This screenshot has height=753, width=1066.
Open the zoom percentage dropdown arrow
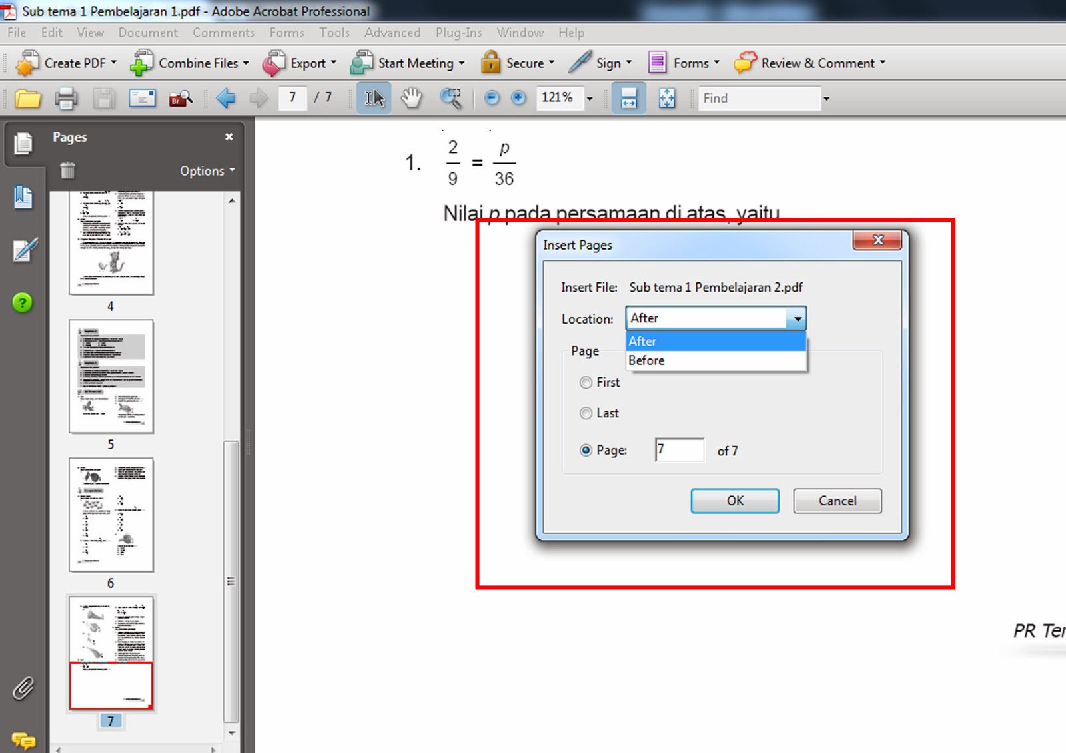[590, 99]
